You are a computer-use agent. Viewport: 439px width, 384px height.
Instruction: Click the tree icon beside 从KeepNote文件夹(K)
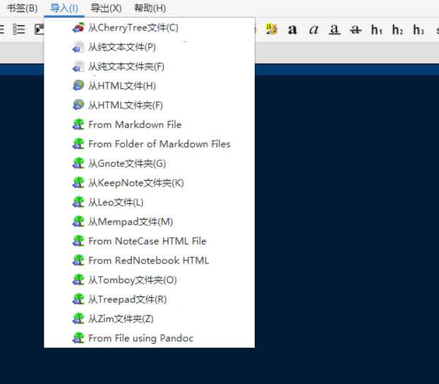coord(78,183)
